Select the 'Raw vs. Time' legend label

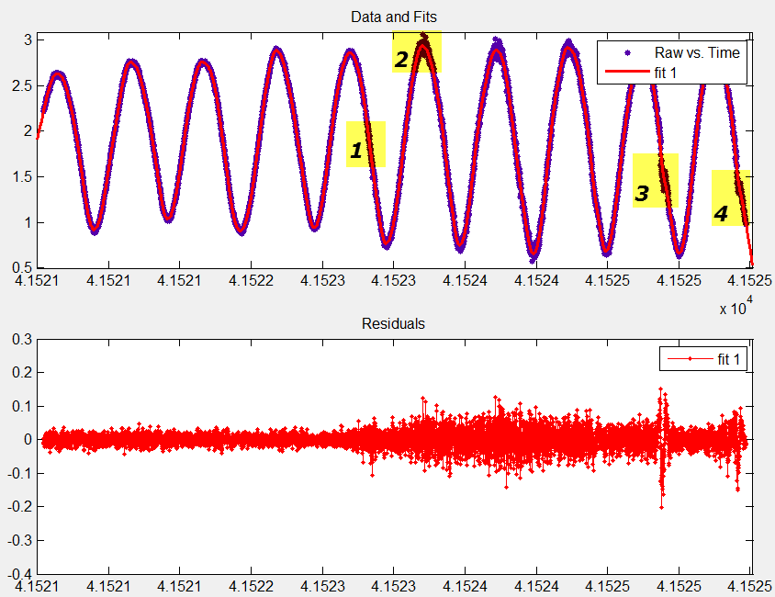[x=696, y=53]
